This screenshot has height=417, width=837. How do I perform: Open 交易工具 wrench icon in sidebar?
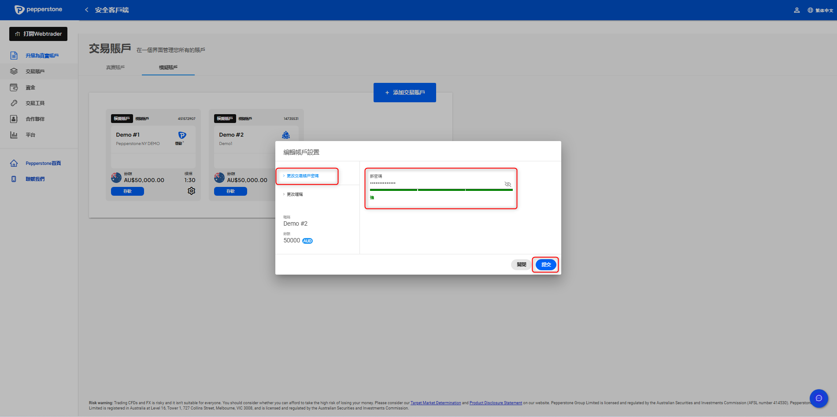point(14,103)
